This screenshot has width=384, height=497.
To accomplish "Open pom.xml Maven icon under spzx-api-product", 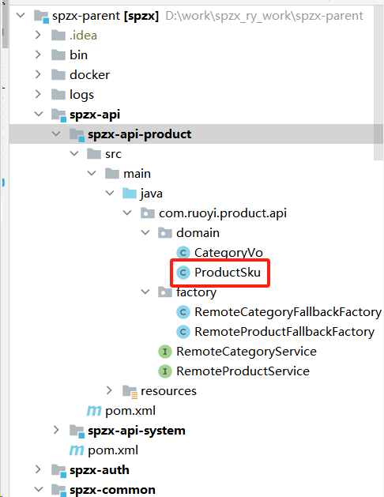I will [94, 411].
